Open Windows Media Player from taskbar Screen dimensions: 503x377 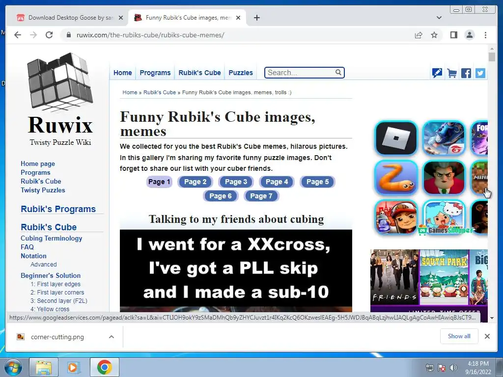(73, 367)
